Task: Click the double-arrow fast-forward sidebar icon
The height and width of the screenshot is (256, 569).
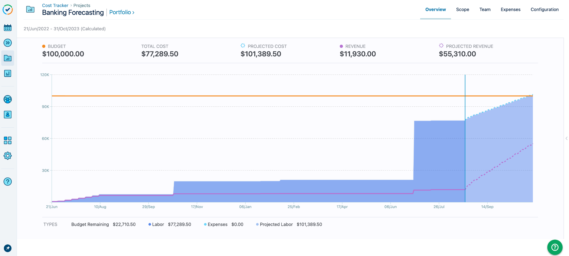Action: [8, 43]
